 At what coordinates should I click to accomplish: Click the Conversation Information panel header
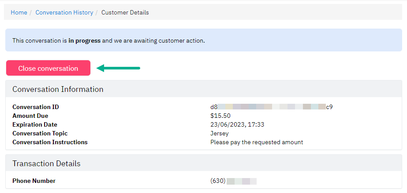tap(204, 89)
